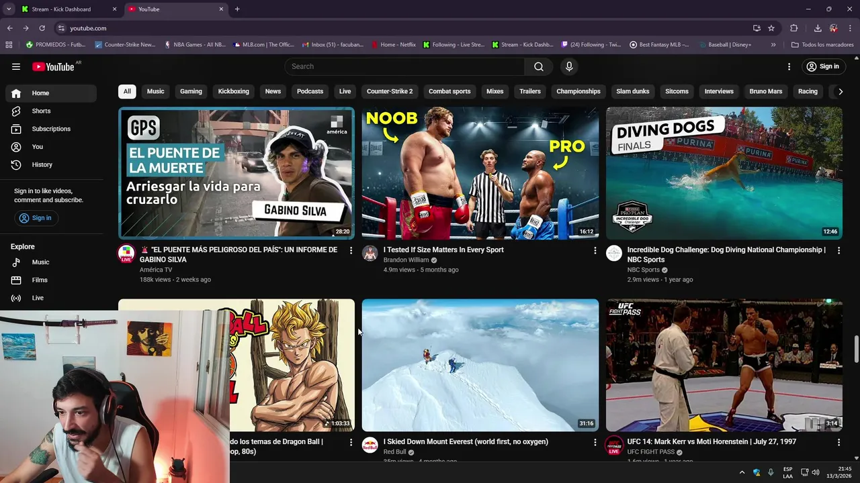Image resolution: width=860 pixels, height=483 pixels.
Task: Click Brandon William channel avatar
Action: [x=370, y=253]
